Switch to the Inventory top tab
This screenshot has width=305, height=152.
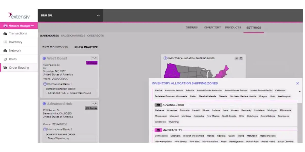[212, 27]
